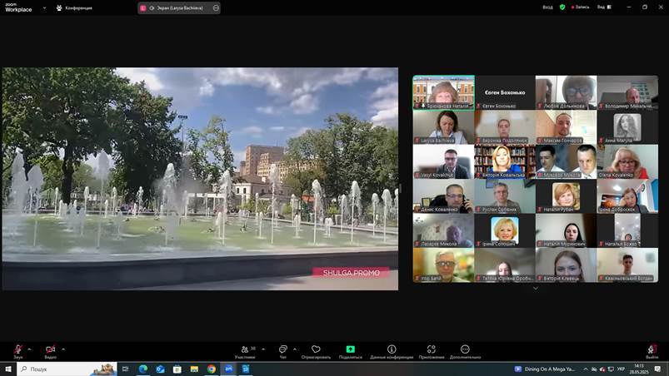Open the Приложения apps icon
Viewport: 669px width, 376px height.
pyautogui.click(x=431, y=350)
